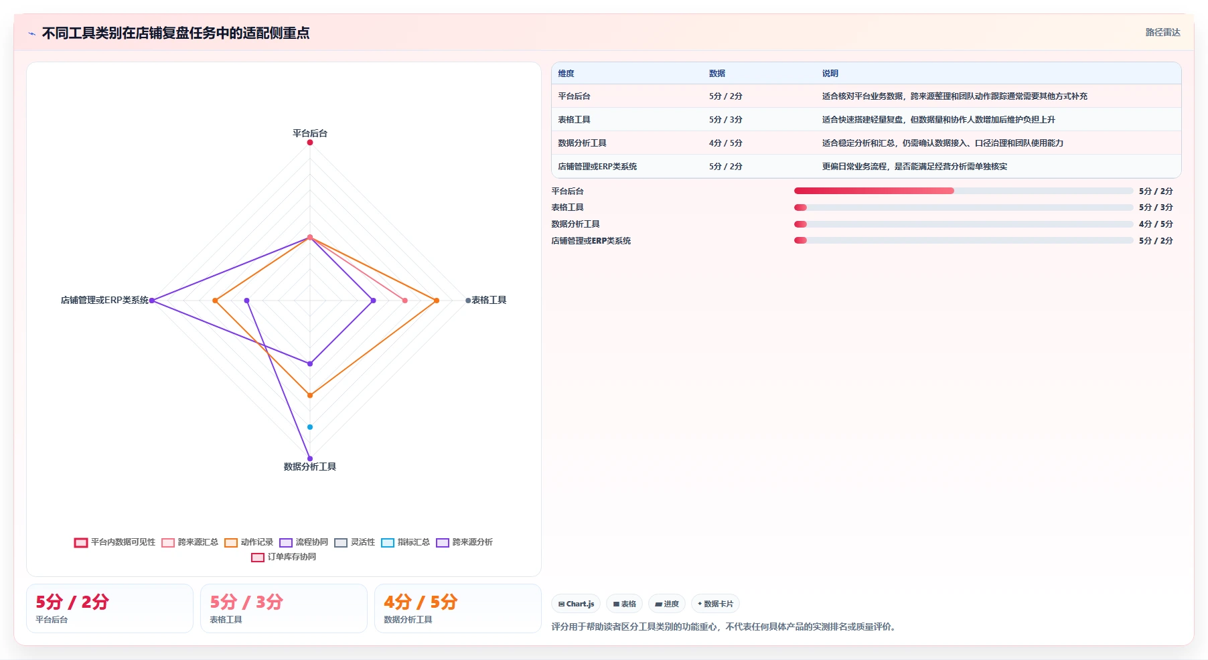This screenshot has height=660, width=1208.
Task: Toggle the 流程协同 legend item
Action: pos(303,542)
